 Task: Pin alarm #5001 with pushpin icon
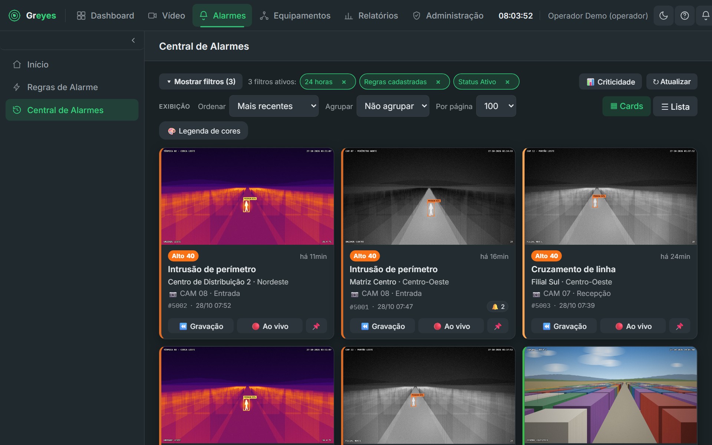498,326
